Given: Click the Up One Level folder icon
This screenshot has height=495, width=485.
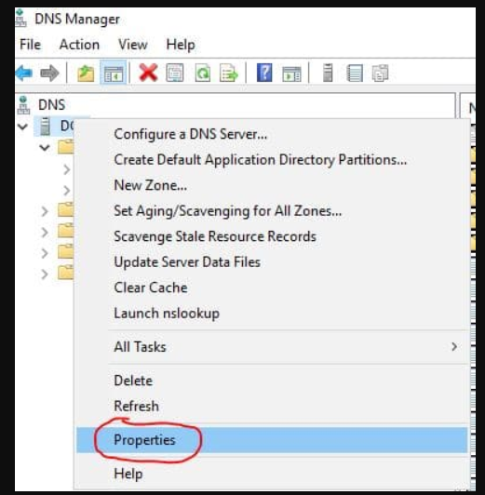Looking at the screenshot, I should pos(86,74).
